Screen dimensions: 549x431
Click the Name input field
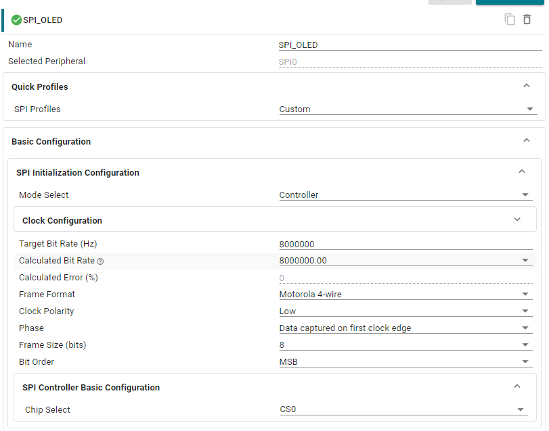(x=410, y=45)
